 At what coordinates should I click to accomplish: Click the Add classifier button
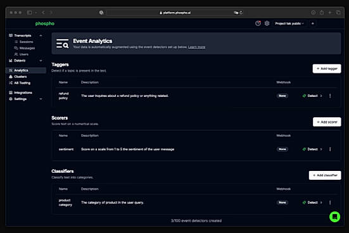[x=325, y=175]
